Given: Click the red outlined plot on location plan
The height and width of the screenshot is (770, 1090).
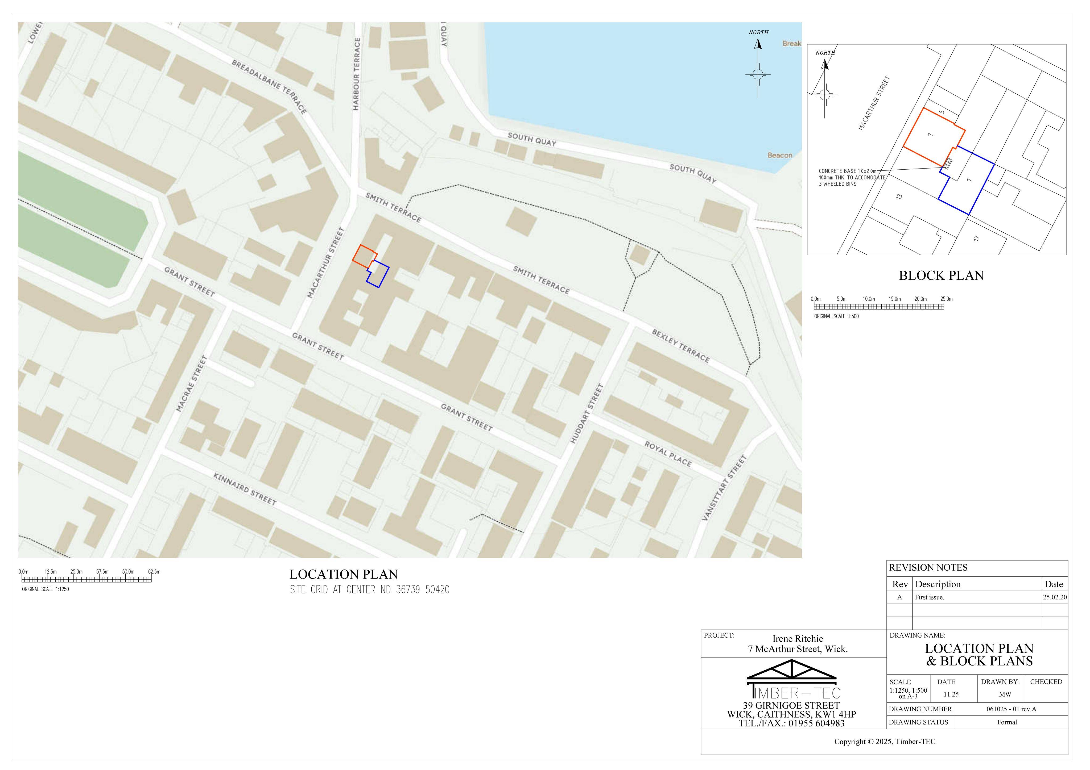Looking at the screenshot, I should pos(365,256).
